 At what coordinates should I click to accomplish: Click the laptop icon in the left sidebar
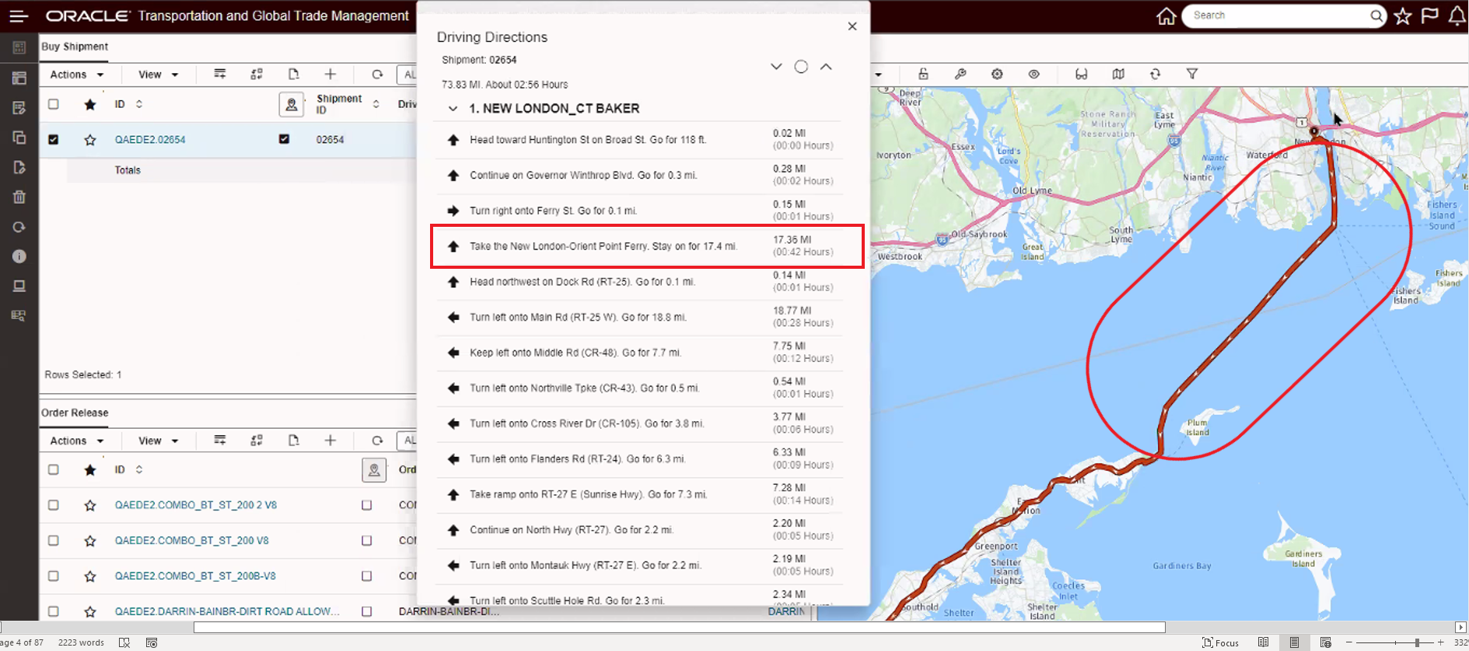[19, 286]
